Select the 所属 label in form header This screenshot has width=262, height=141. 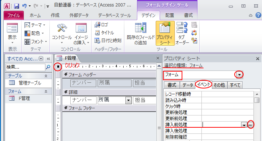115,83
